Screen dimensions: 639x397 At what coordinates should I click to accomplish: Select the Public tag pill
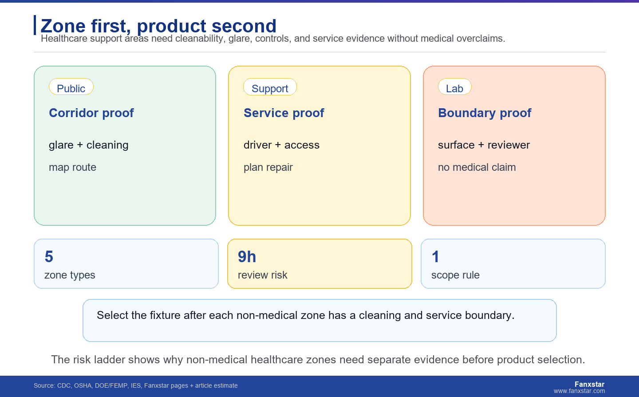point(71,87)
